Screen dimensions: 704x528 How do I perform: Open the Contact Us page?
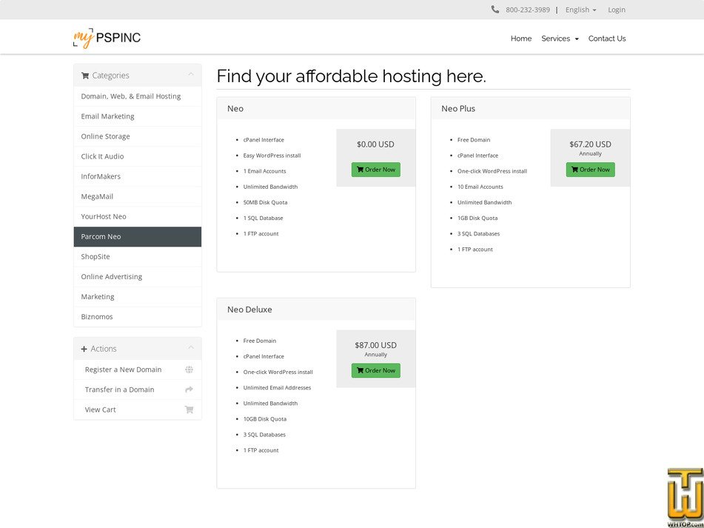pyautogui.click(x=607, y=39)
